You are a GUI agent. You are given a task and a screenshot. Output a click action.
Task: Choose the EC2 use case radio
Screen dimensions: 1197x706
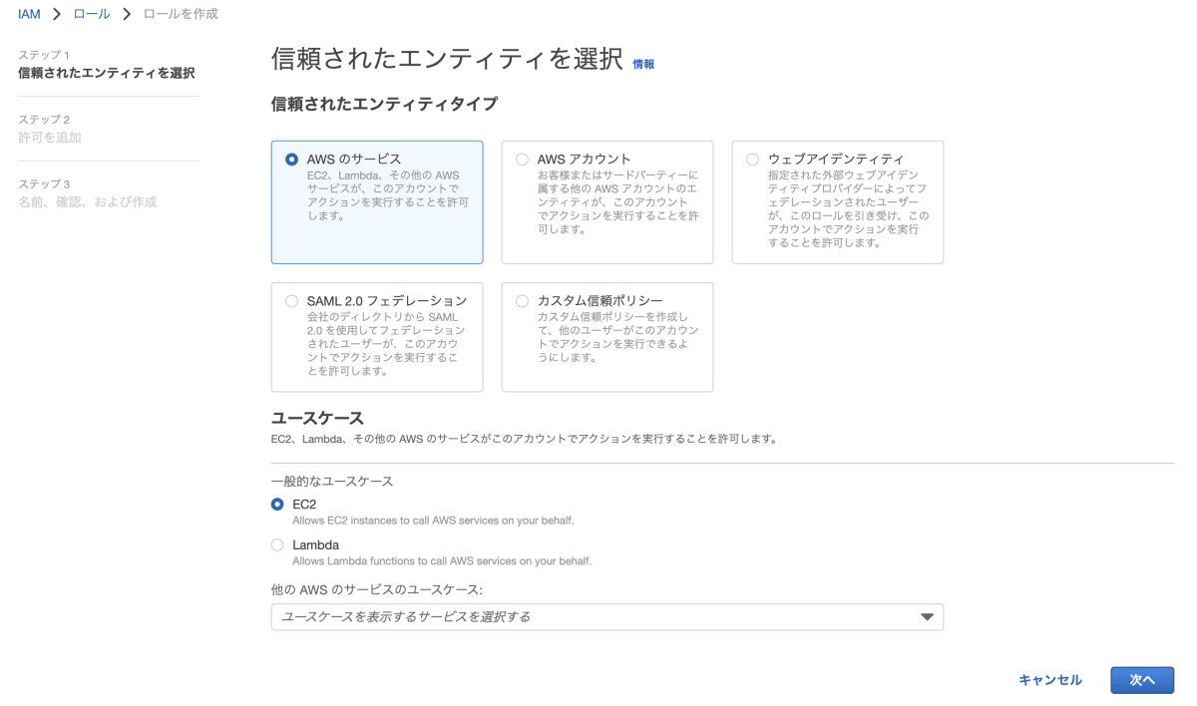click(x=277, y=505)
